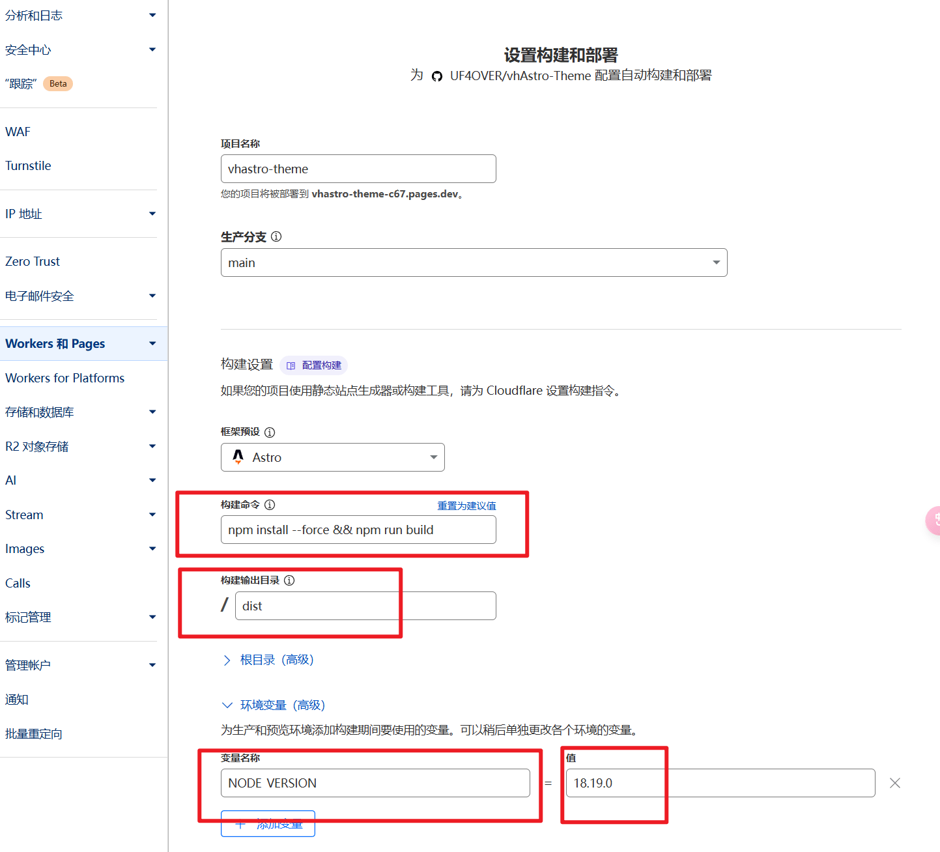Screen dimensions: 940x852
Task: Open the 配置构建 documentation badge
Action: pos(314,365)
